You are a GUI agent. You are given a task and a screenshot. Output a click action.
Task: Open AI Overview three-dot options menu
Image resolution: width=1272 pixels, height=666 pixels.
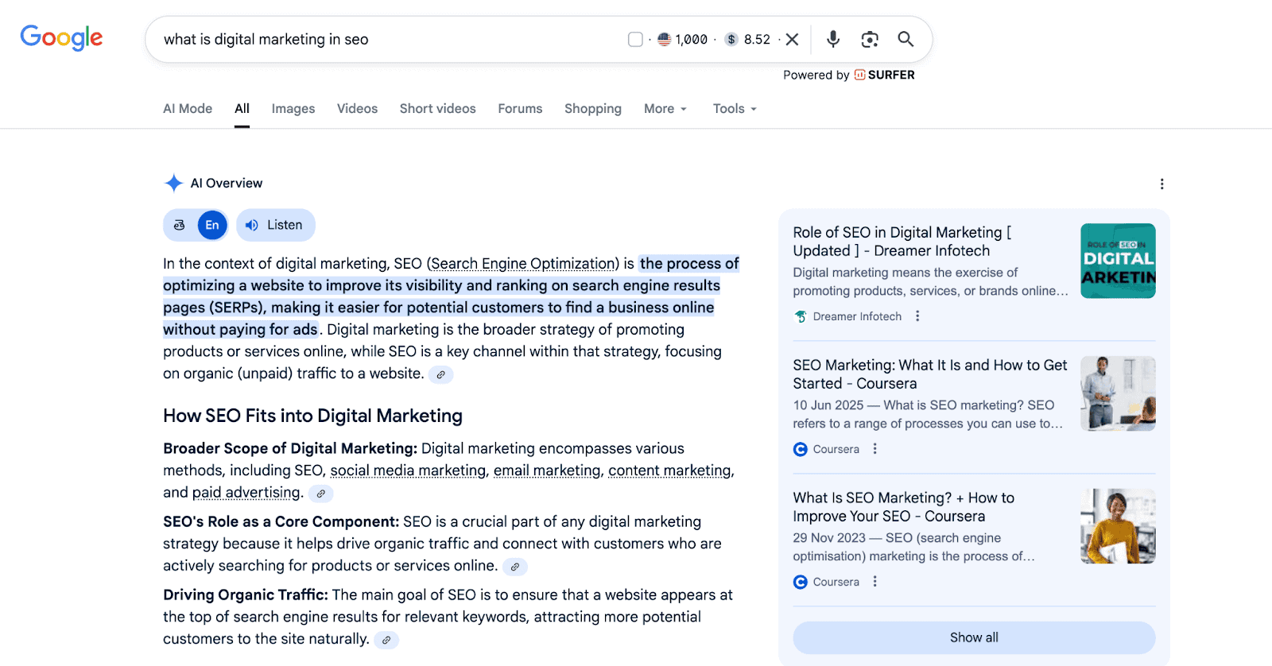pyautogui.click(x=1161, y=184)
